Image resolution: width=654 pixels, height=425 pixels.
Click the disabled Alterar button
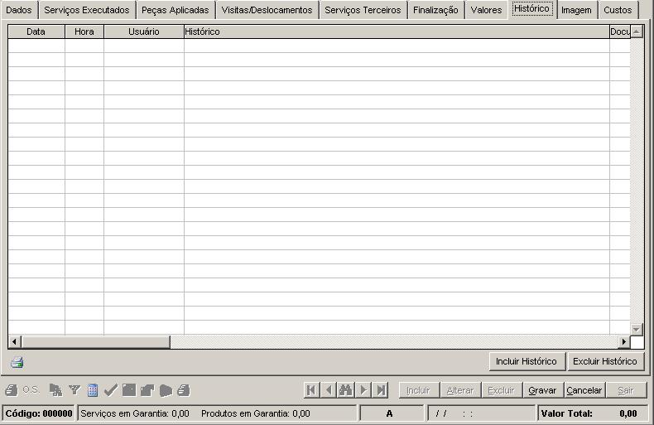click(460, 390)
